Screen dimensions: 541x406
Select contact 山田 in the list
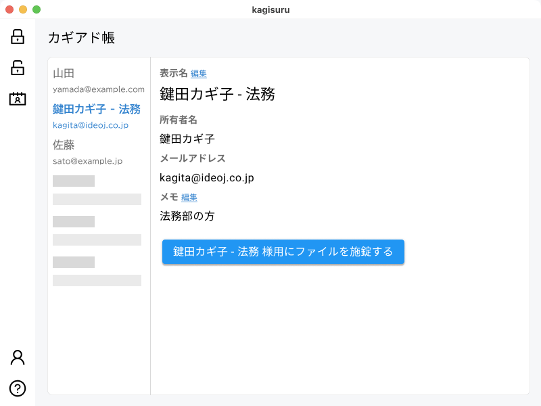[x=64, y=73]
